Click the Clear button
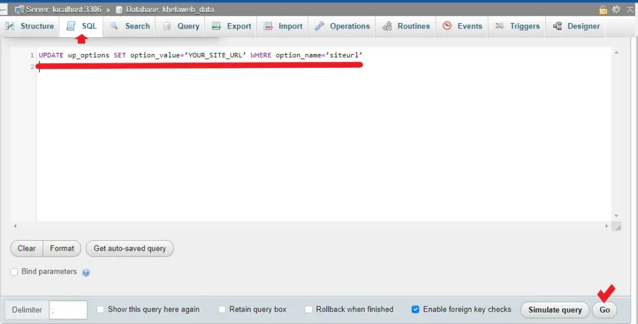The image size is (638, 324). [26, 249]
